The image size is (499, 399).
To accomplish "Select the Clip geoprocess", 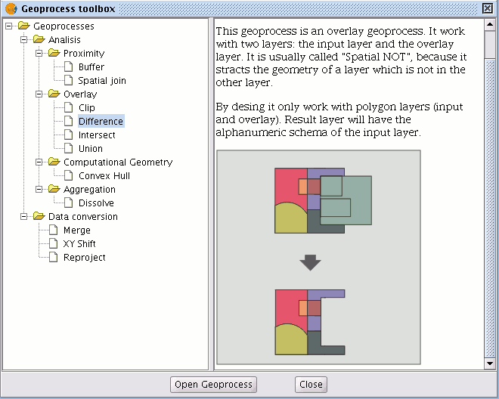I will 86,107.
